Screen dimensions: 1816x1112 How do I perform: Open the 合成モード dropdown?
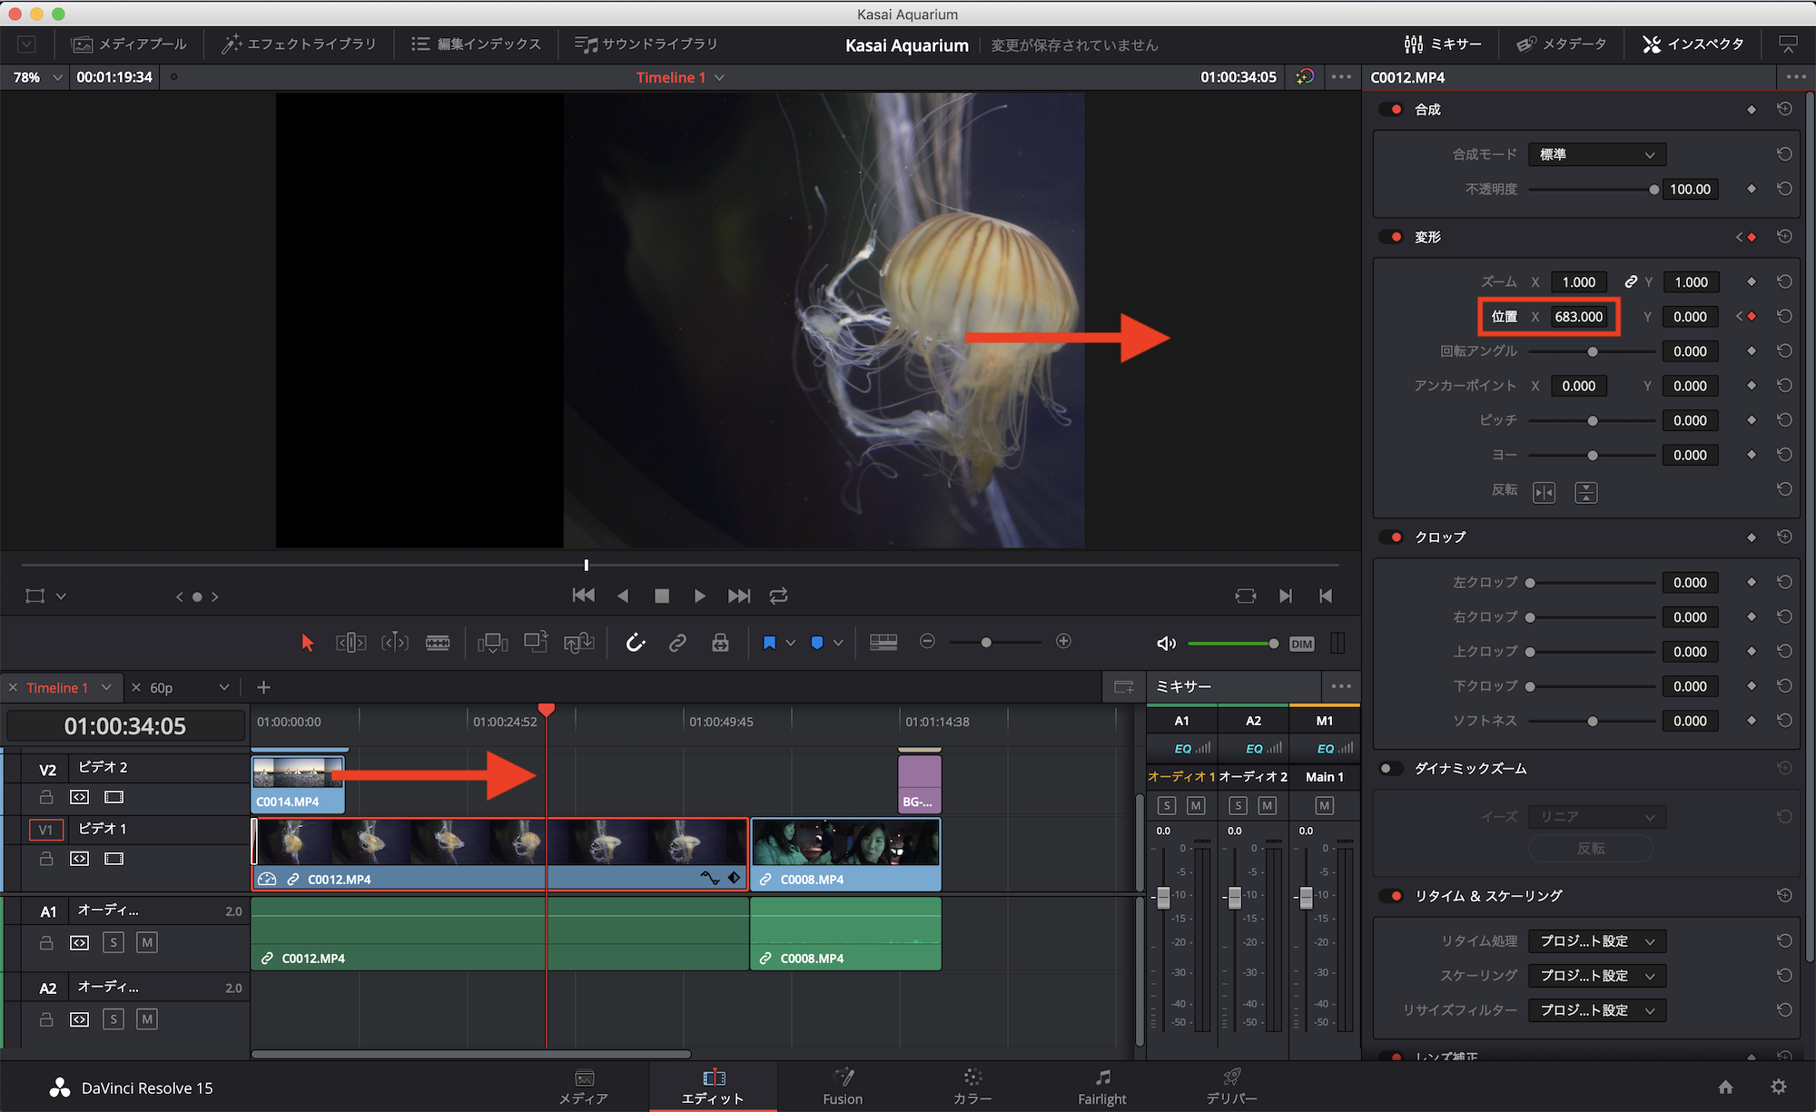(1596, 154)
